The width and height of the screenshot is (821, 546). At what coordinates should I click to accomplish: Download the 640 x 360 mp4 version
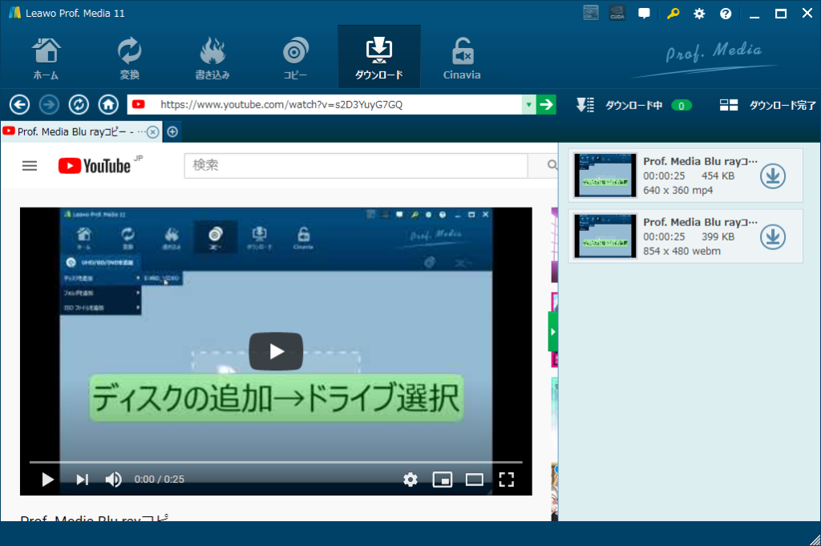(x=773, y=176)
